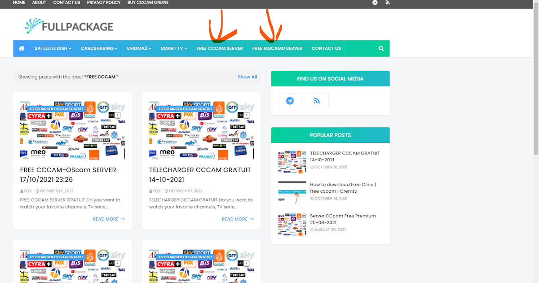Open the RSS feed icon in the top bar
This screenshot has height=283, width=539.
(387, 3)
